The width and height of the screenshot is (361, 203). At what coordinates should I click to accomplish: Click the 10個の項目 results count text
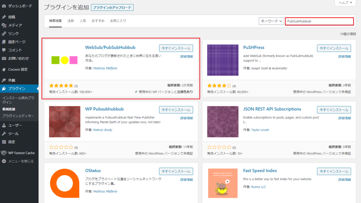[348, 34]
